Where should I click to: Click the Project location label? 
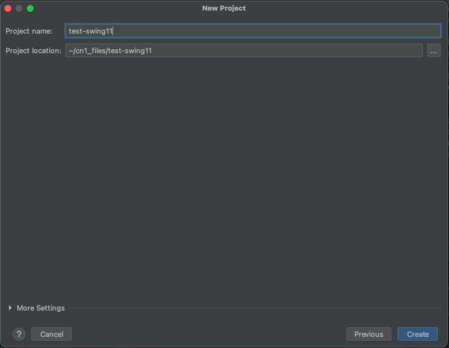[34, 51]
